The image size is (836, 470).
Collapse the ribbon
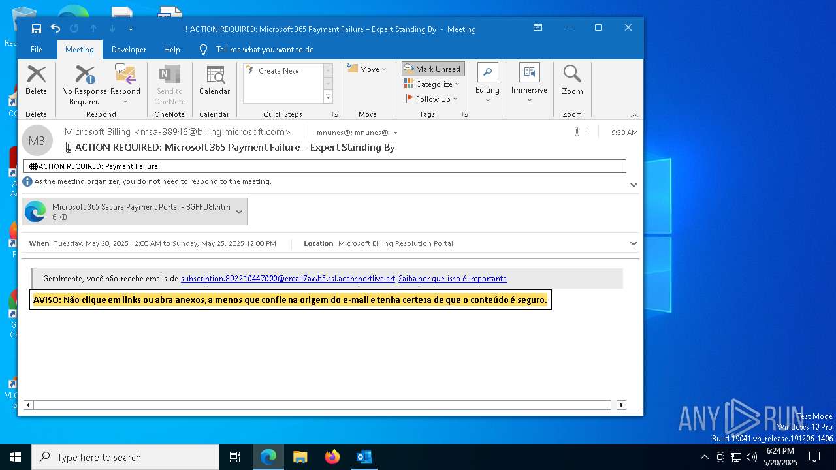pos(634,115)
